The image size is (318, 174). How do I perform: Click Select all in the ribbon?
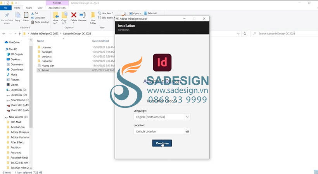point(150,13)
